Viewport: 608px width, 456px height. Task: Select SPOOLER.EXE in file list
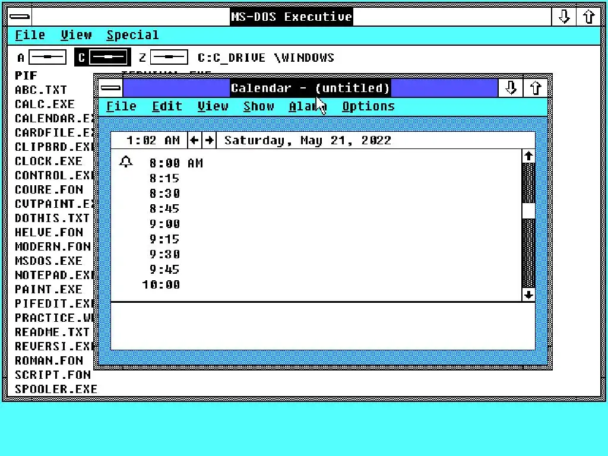(x=56, y=389)
